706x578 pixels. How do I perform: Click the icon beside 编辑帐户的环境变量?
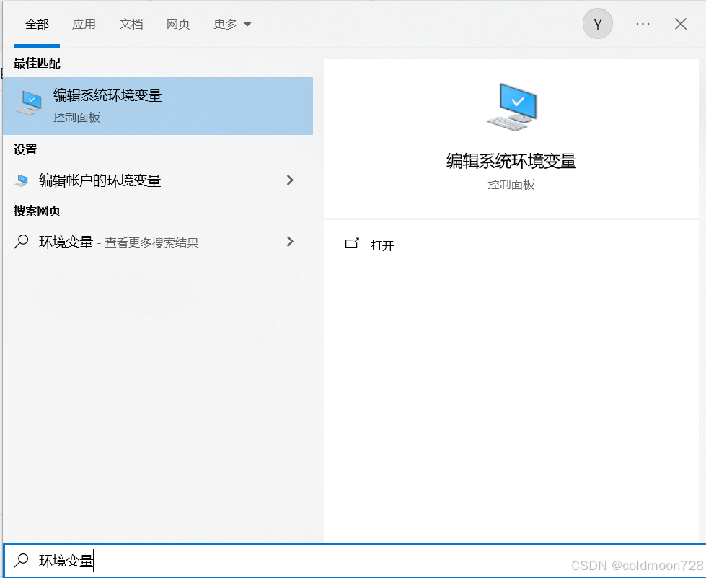click(21, 180)
